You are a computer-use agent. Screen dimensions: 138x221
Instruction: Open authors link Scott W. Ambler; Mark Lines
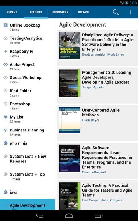coord(103,55)
